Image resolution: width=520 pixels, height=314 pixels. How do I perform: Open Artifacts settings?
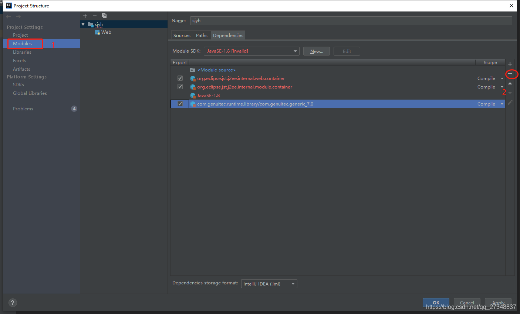[x=21, y=69]
